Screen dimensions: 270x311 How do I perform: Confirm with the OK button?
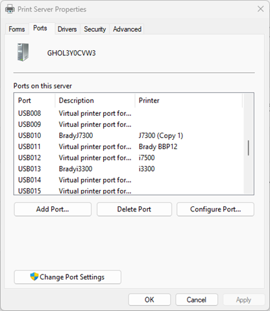(x=149, y=300)
